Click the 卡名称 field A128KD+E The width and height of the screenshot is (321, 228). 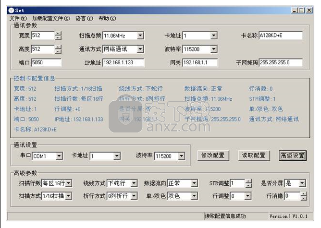(281, 36)
